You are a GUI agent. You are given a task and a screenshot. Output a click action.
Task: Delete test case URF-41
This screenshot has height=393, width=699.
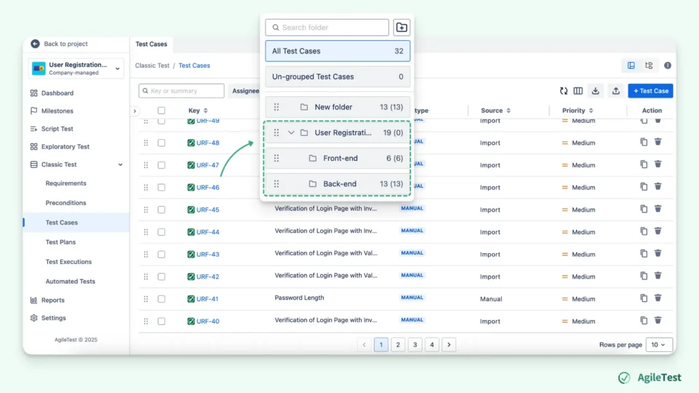[x=657, y=297]
